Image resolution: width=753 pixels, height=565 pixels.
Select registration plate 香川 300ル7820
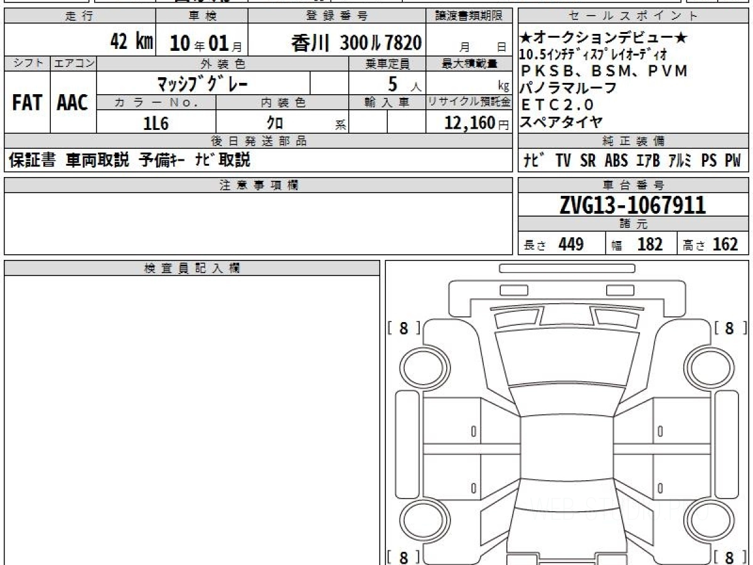356,43
